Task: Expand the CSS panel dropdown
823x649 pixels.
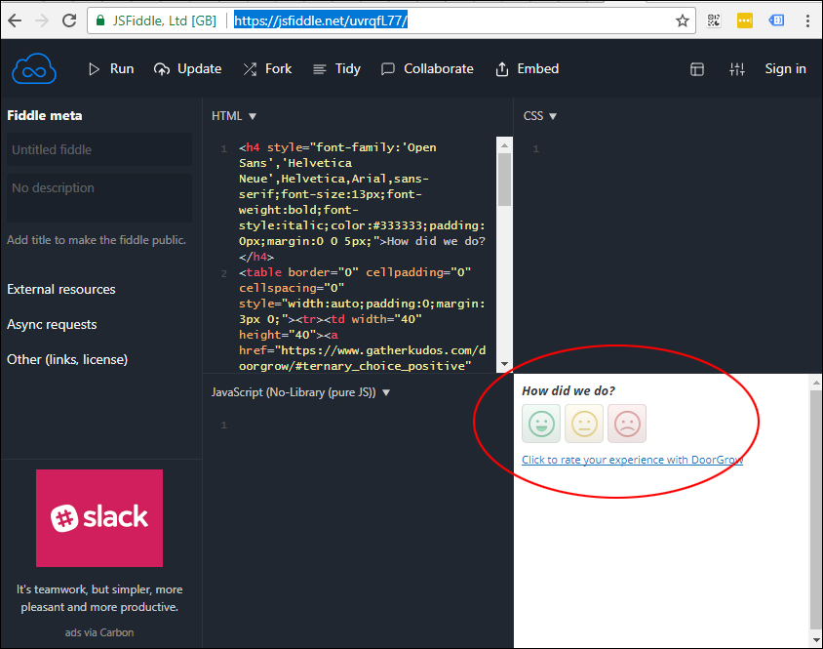Action: 540,116
